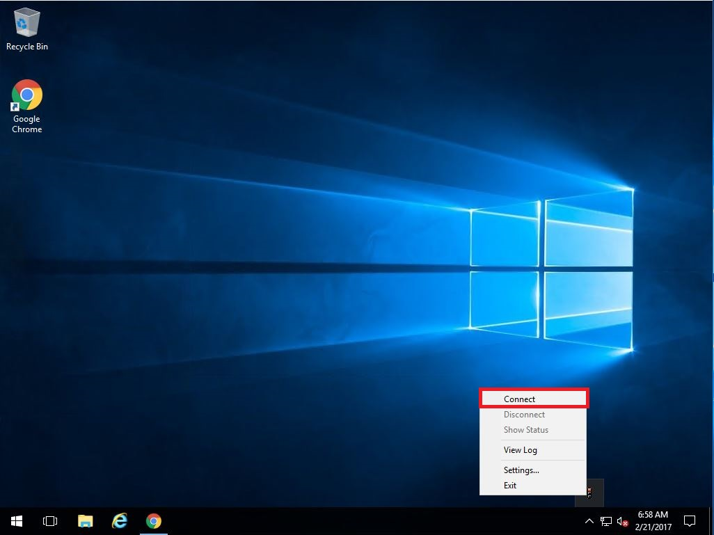Click the muted volume speaker icon
The image size is (714, 535).
point(622,521)
